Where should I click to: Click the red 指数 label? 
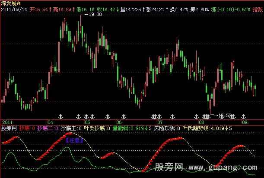point(258,10)
